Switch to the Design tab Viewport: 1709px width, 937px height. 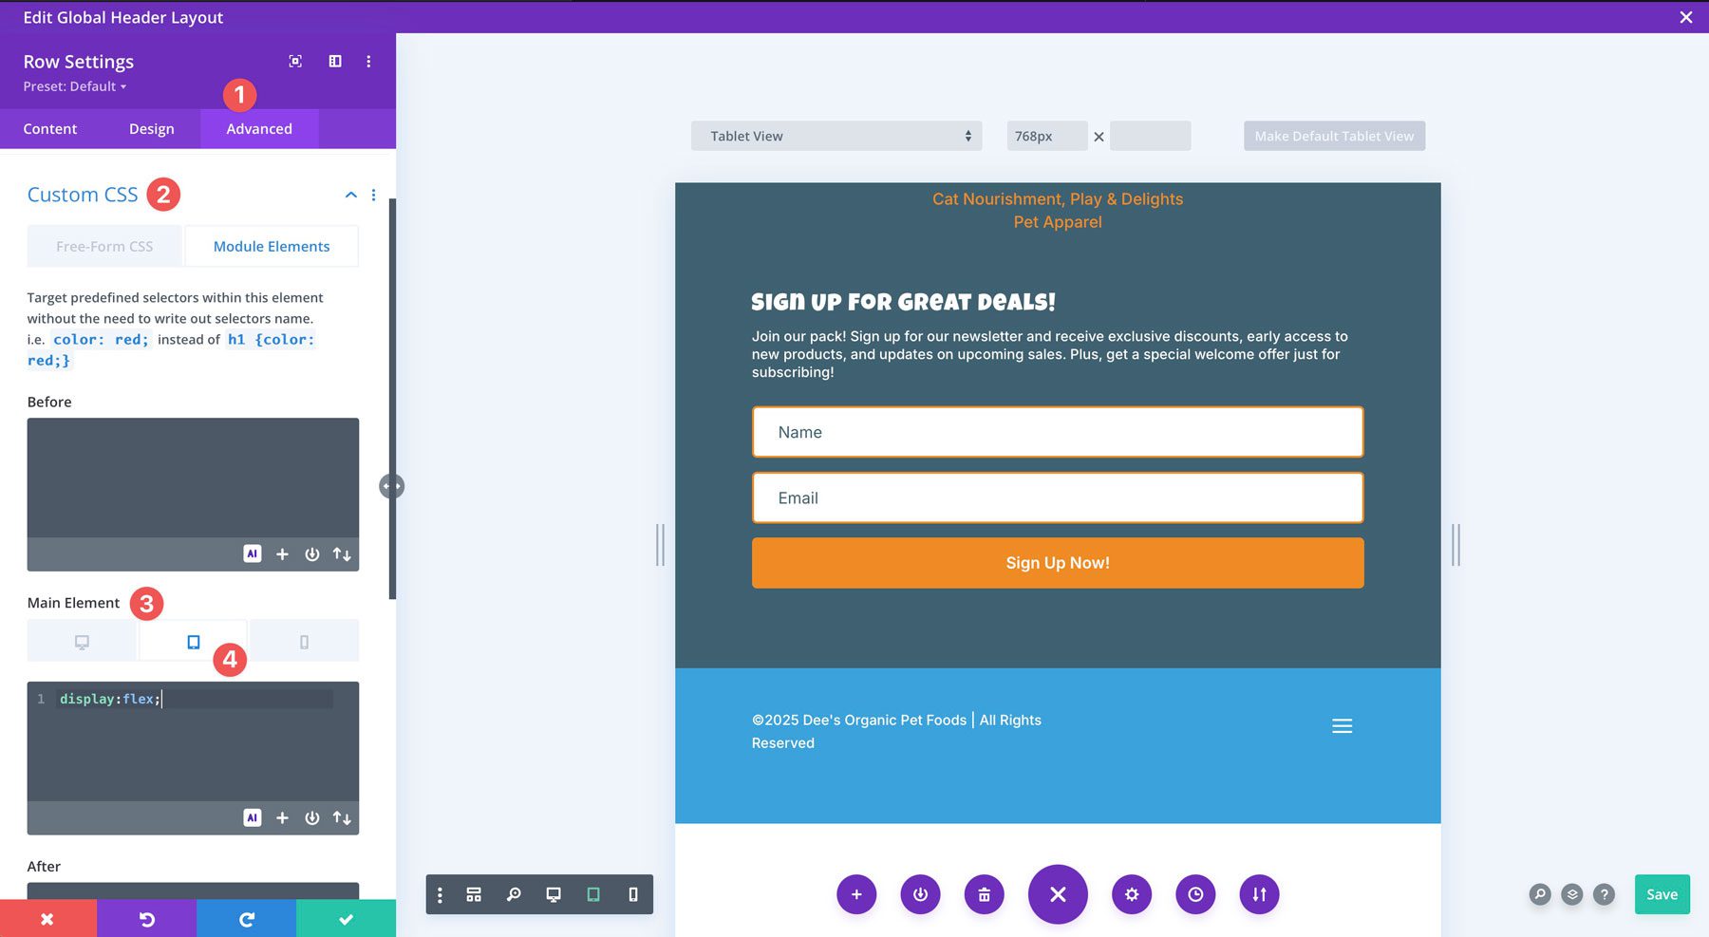click(x=152, y=128)
